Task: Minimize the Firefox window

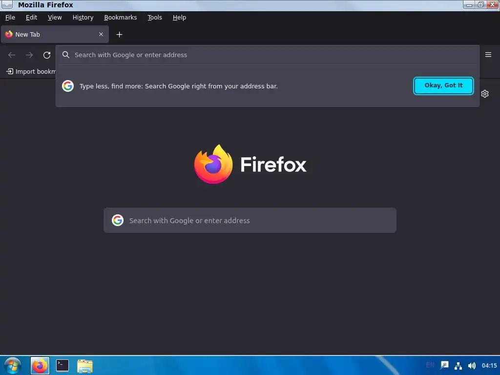Action: (x=469, y=4)
